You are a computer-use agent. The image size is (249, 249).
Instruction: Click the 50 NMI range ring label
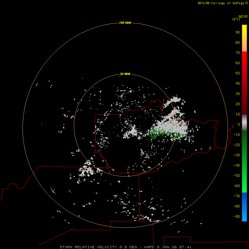click(x=125, y=74)
